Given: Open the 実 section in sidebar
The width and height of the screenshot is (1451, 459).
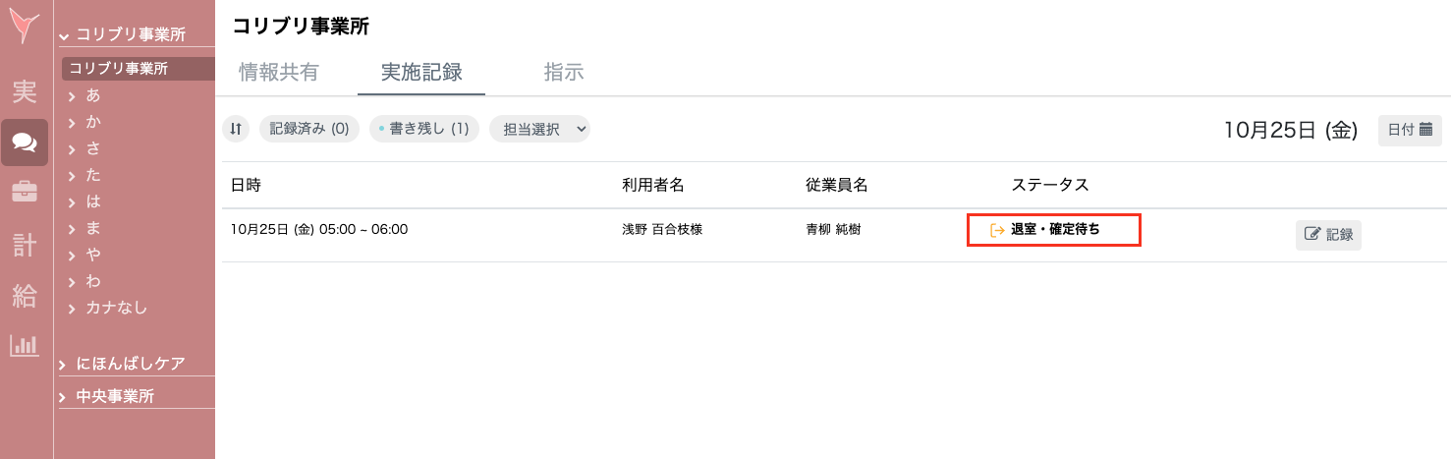Looking at the screenshot, I should point(25,92).
